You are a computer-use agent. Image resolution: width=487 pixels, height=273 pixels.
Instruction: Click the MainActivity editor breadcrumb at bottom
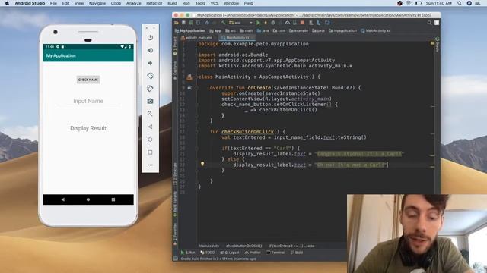tap(209, 246)
